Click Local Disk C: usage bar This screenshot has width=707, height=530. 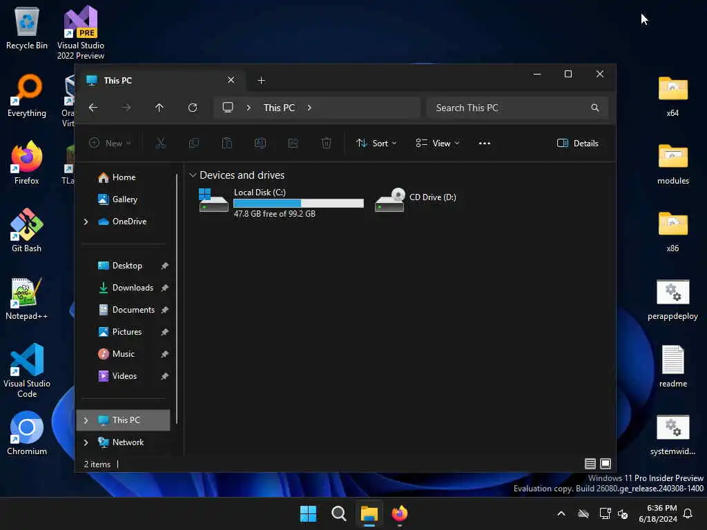coord(298,204)
